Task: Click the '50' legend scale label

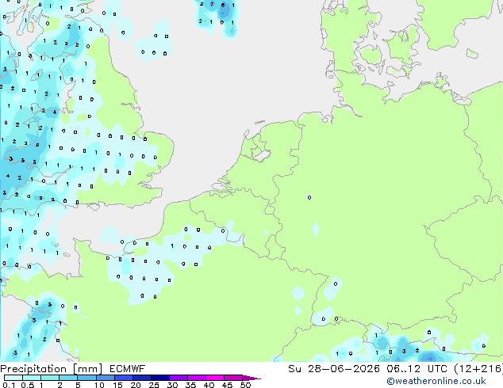Action: [245, 385]
